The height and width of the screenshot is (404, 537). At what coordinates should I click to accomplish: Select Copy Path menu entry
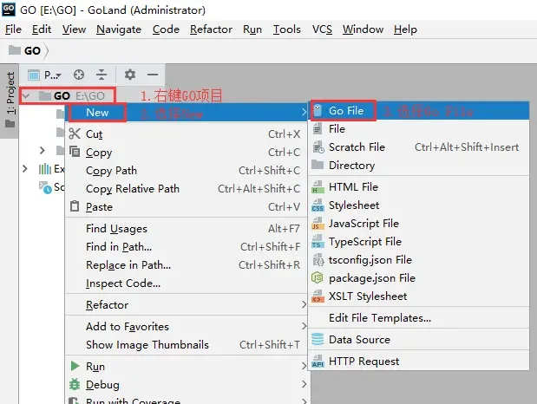point(185,171)
